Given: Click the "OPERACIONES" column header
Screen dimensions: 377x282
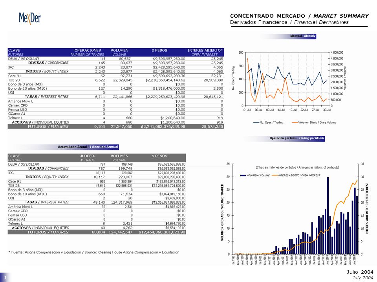Looking at the screenshot, I should click(x=88, y=51).
